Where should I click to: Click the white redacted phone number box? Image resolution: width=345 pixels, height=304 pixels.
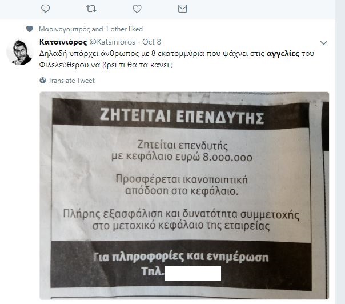[193, 274]
